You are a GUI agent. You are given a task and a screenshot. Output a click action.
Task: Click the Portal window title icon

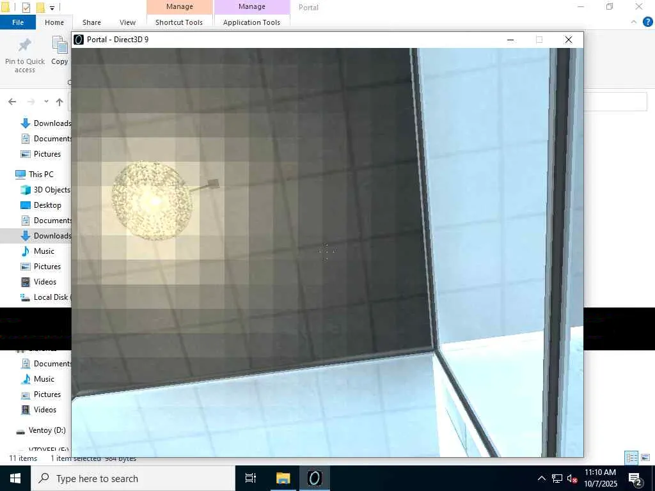79,40
